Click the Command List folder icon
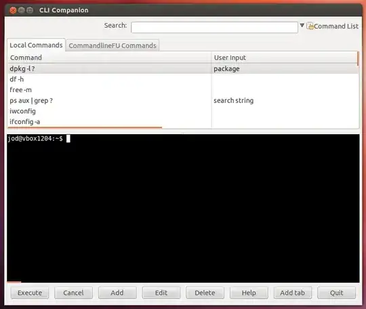Viewport: 366px width, 309px height. click(x=310, y=26)
